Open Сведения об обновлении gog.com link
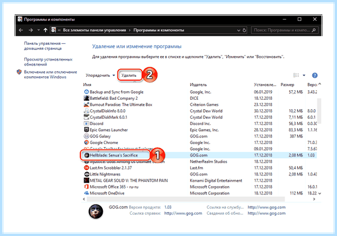 [266, 213]
